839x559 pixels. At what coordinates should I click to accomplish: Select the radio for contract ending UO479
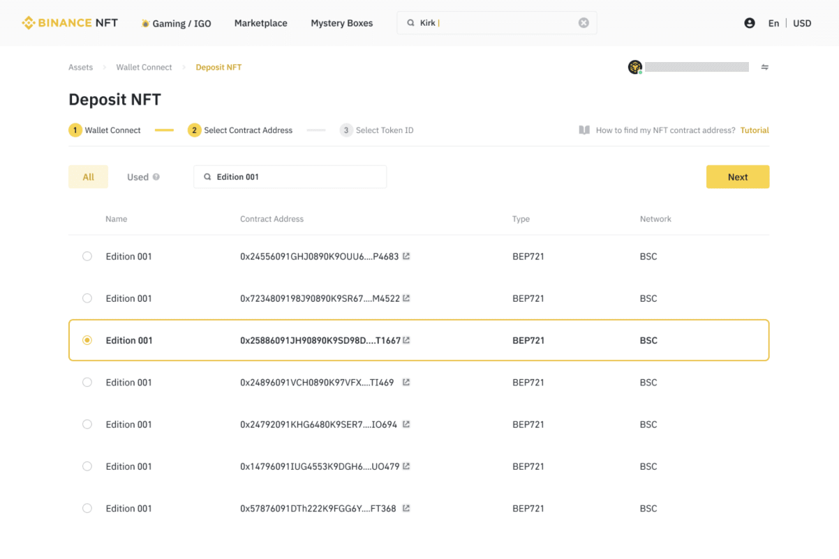[87, 466]
